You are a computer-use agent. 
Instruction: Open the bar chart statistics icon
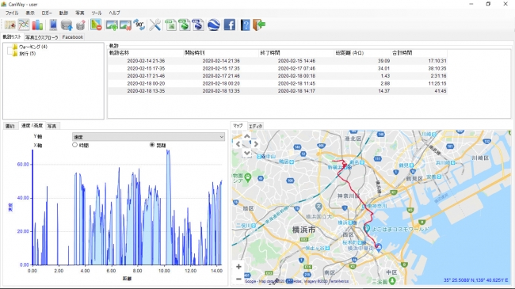[x=37, y=25]
